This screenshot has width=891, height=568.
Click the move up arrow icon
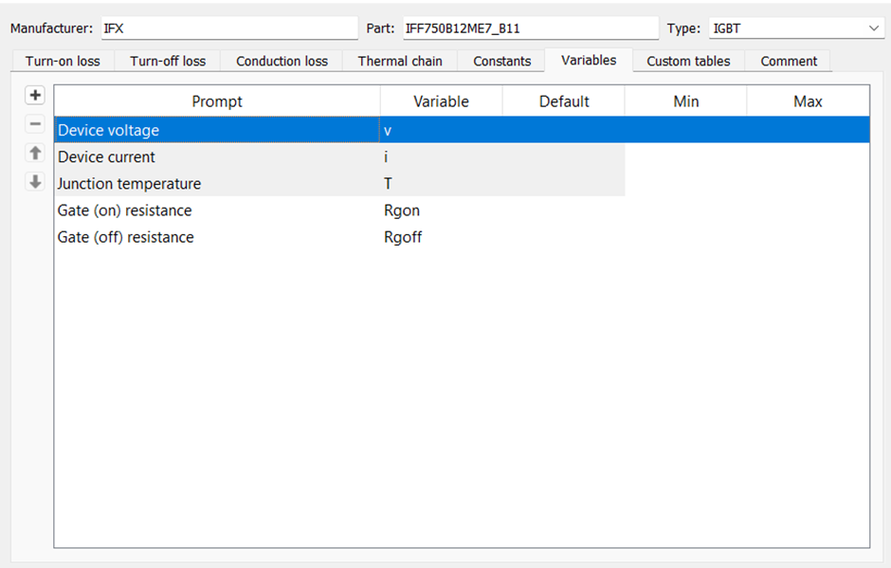34,153
